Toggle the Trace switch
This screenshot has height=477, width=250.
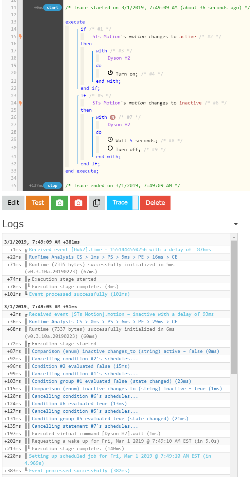[x=135, y=203]
